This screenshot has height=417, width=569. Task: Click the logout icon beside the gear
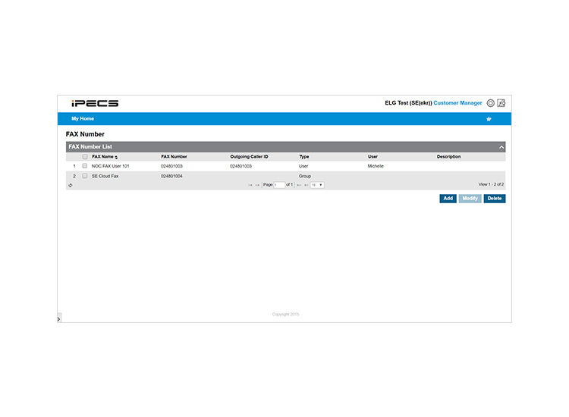[x=501, y=103]
